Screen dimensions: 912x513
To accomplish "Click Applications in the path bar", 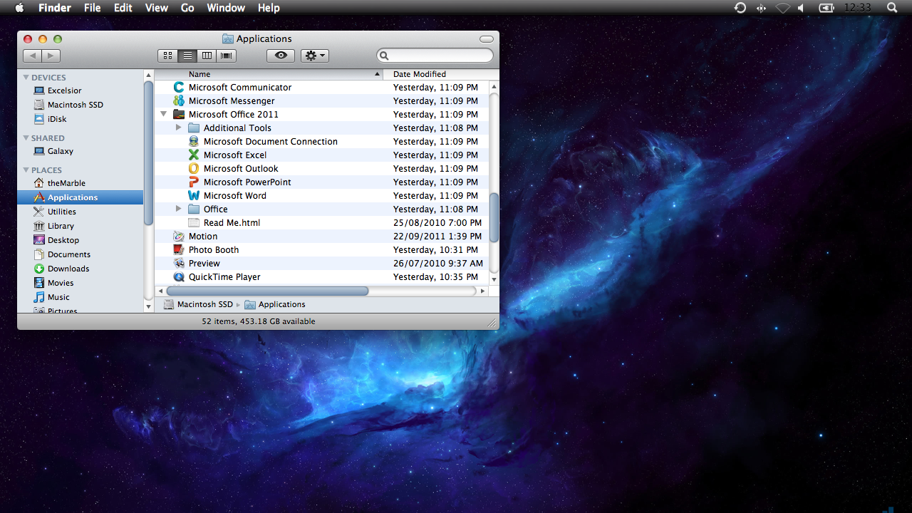I will 275,304.
